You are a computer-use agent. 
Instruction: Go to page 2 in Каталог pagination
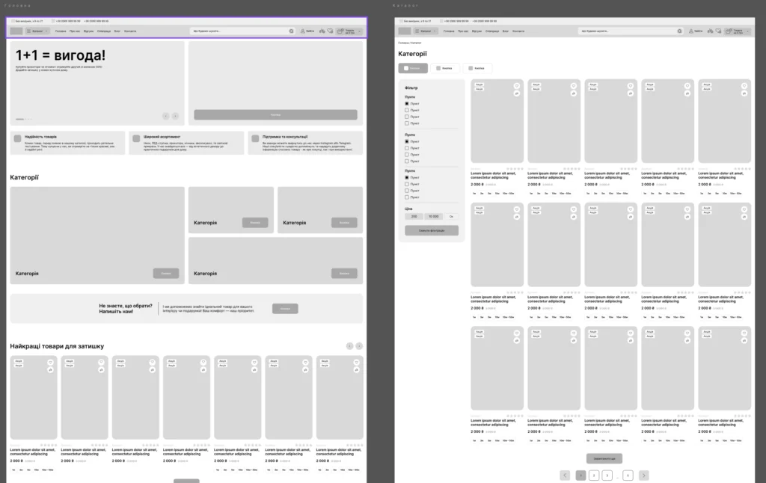click(593, 476)
